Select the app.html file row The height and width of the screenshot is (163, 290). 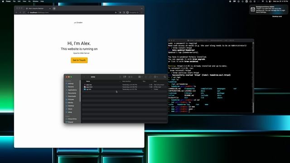(x=124, y=87)
